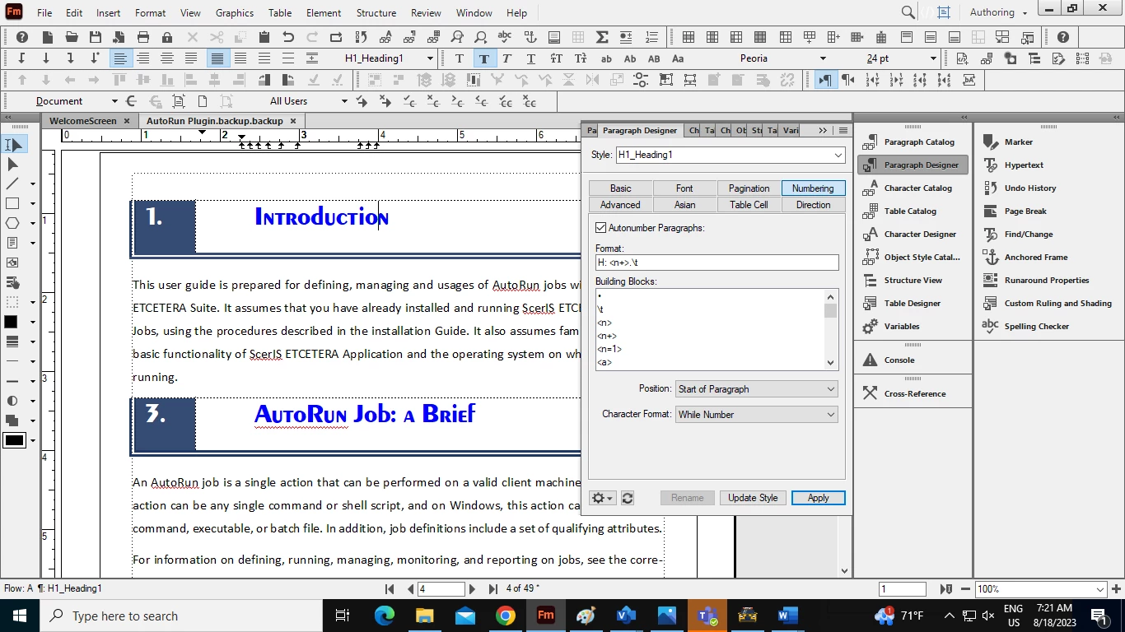Toggle the bold T formatting button
The image size is (1125, 632).
483,58
